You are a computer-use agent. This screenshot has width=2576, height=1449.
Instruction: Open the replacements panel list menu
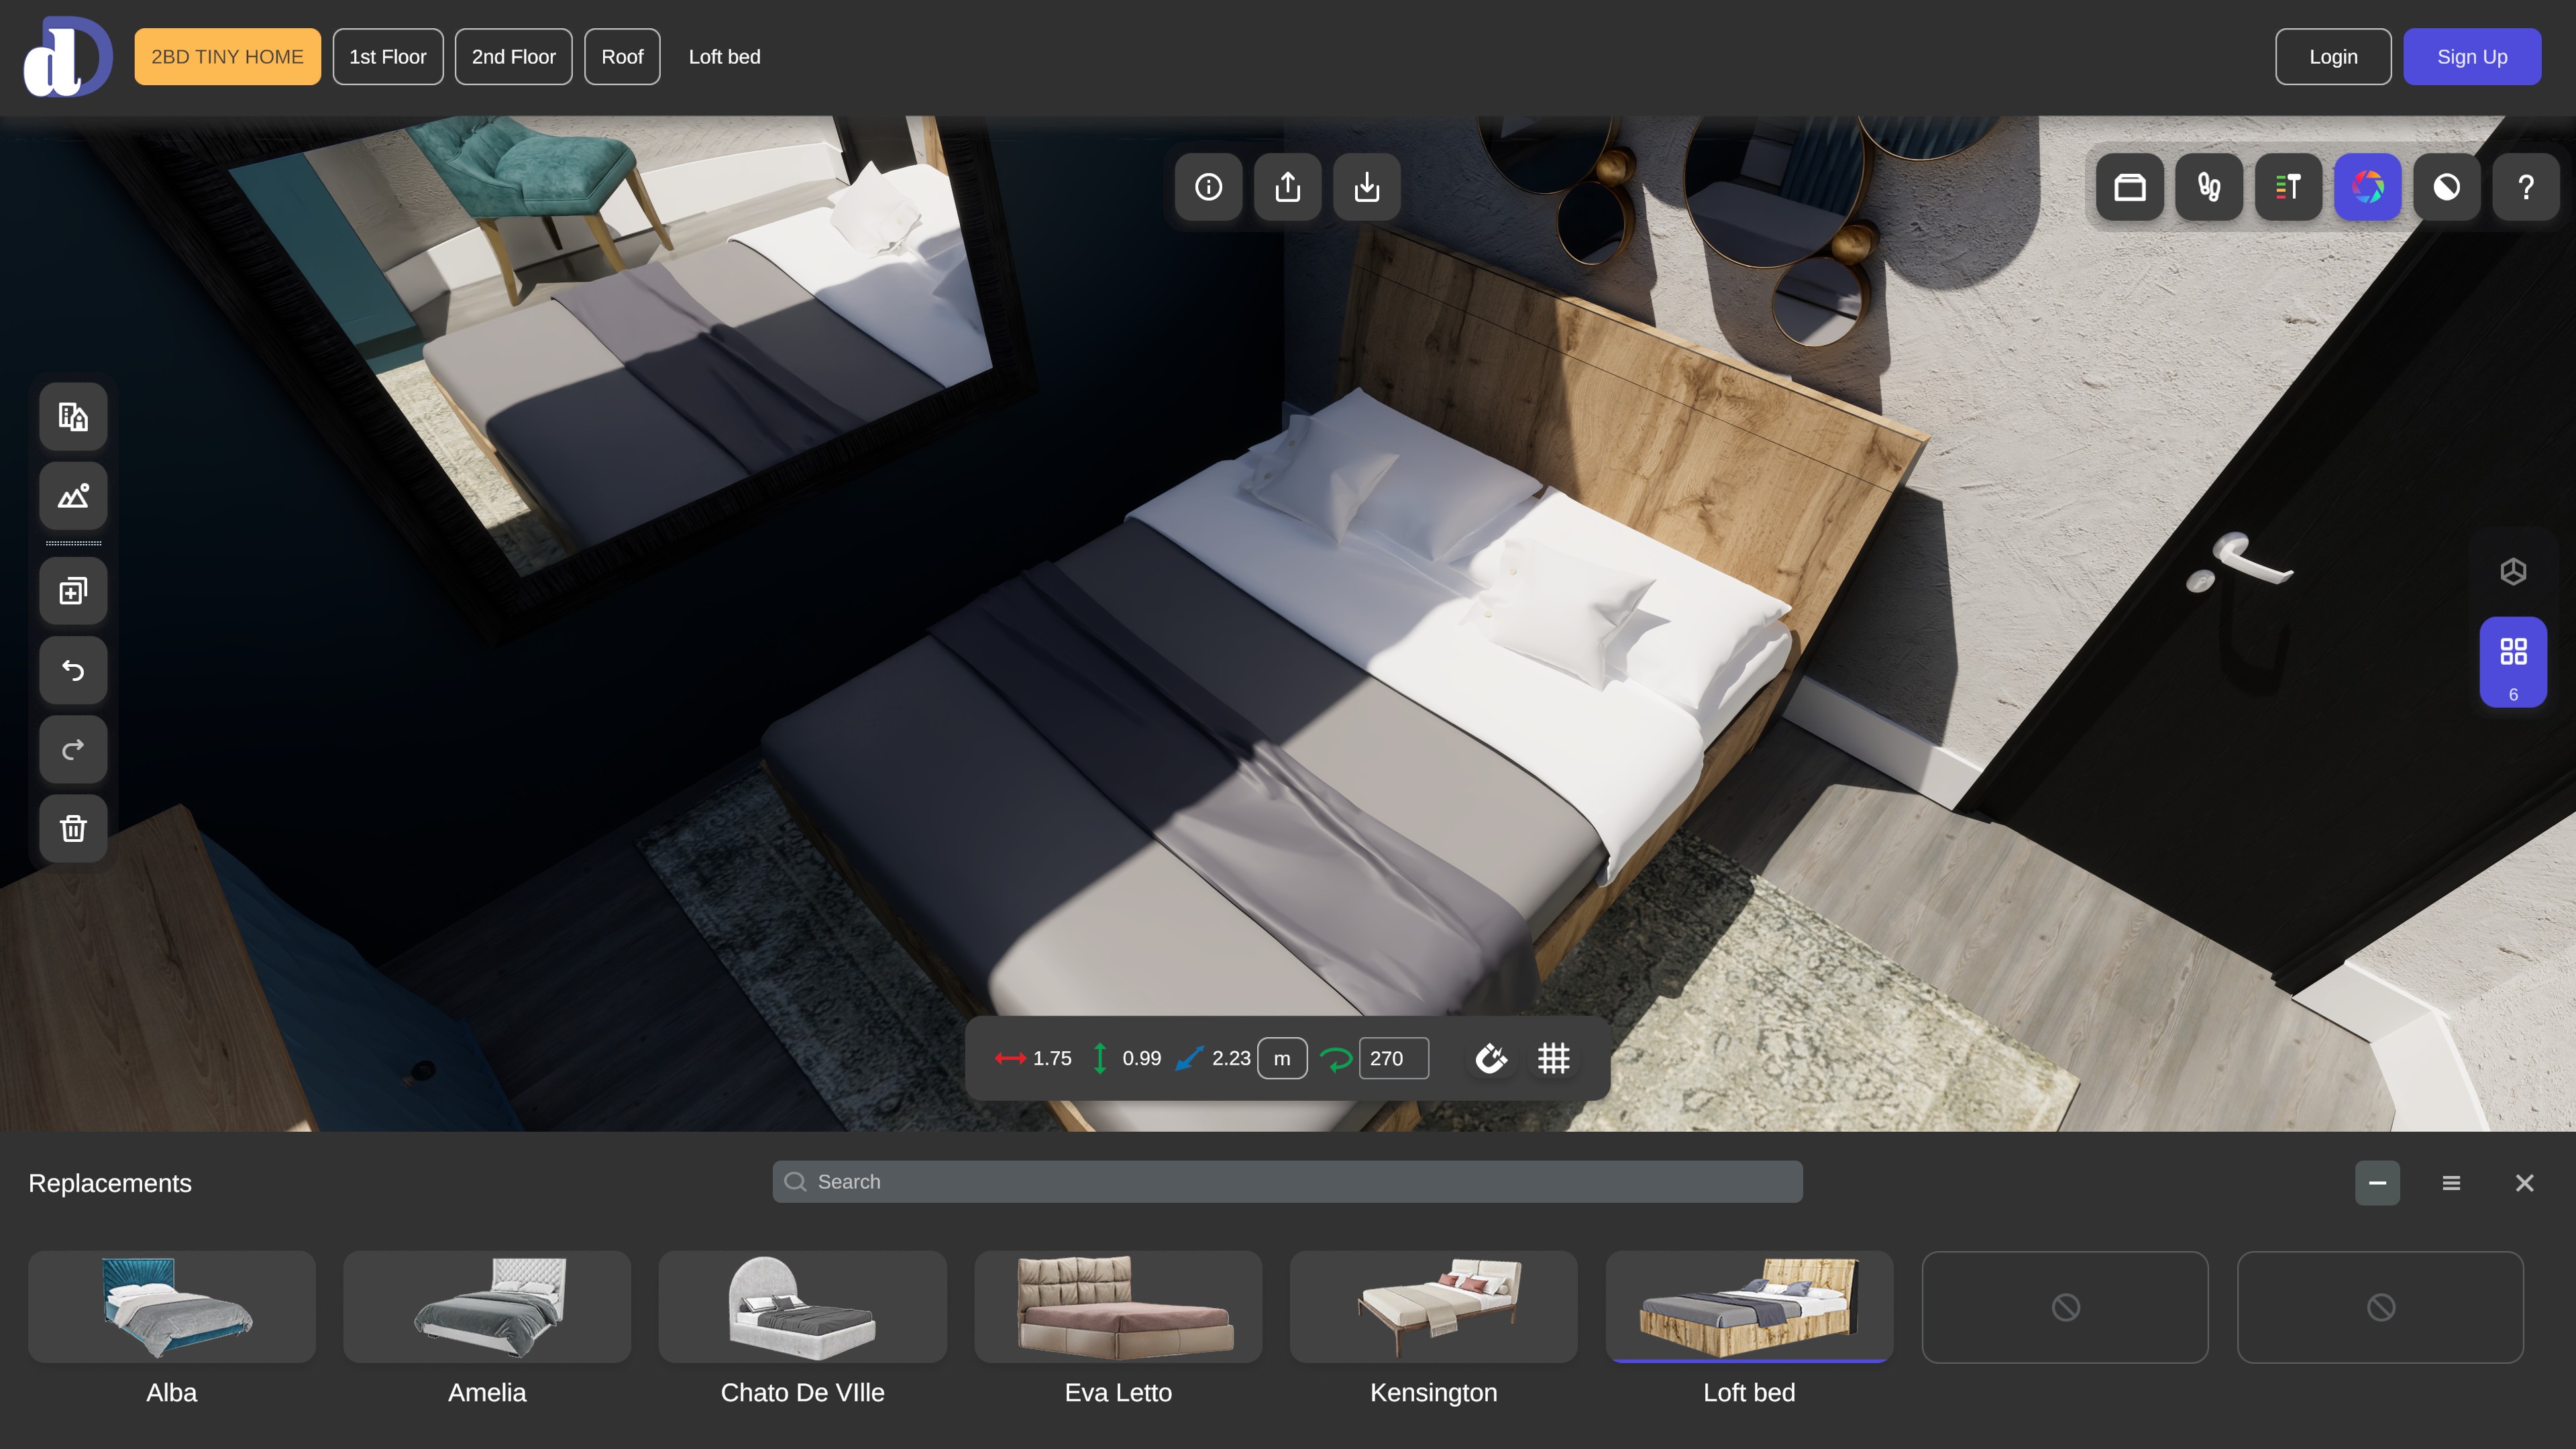(x=2451, y=1183)
